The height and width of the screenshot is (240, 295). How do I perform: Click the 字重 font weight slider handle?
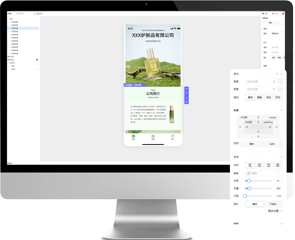(x=250, y=188)
